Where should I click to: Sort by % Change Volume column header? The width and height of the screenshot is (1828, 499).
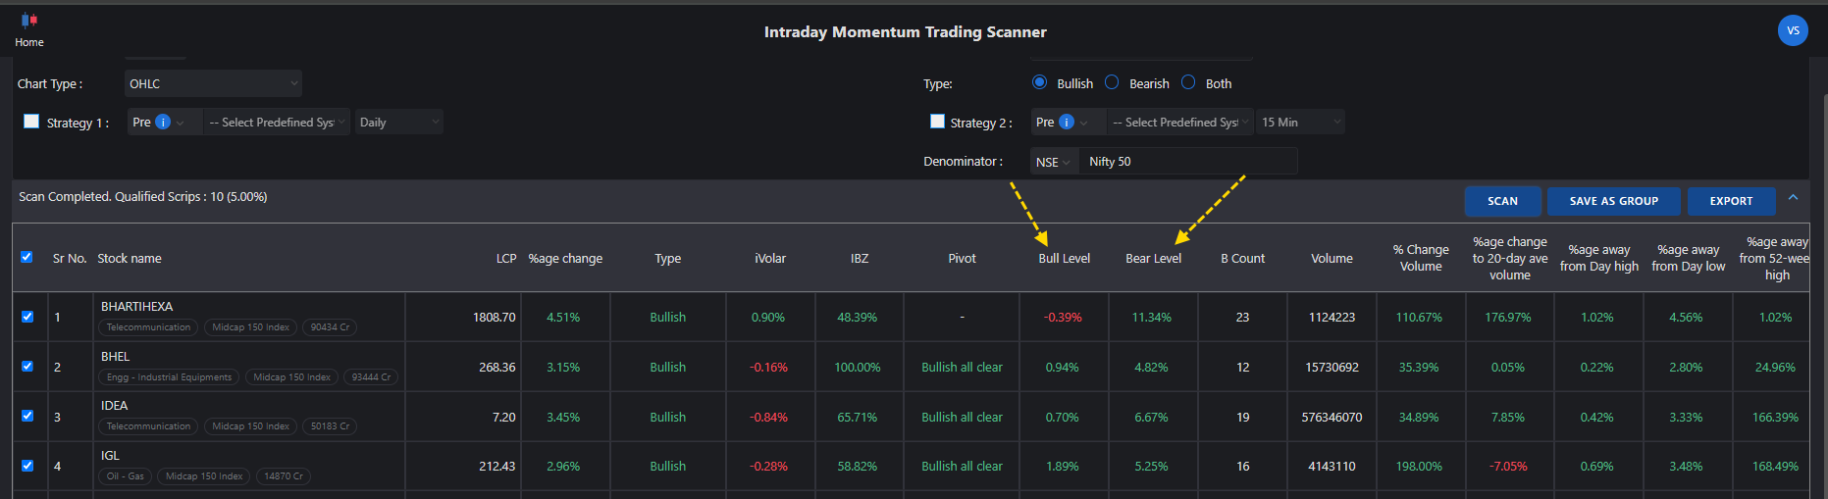(1421, 258)
